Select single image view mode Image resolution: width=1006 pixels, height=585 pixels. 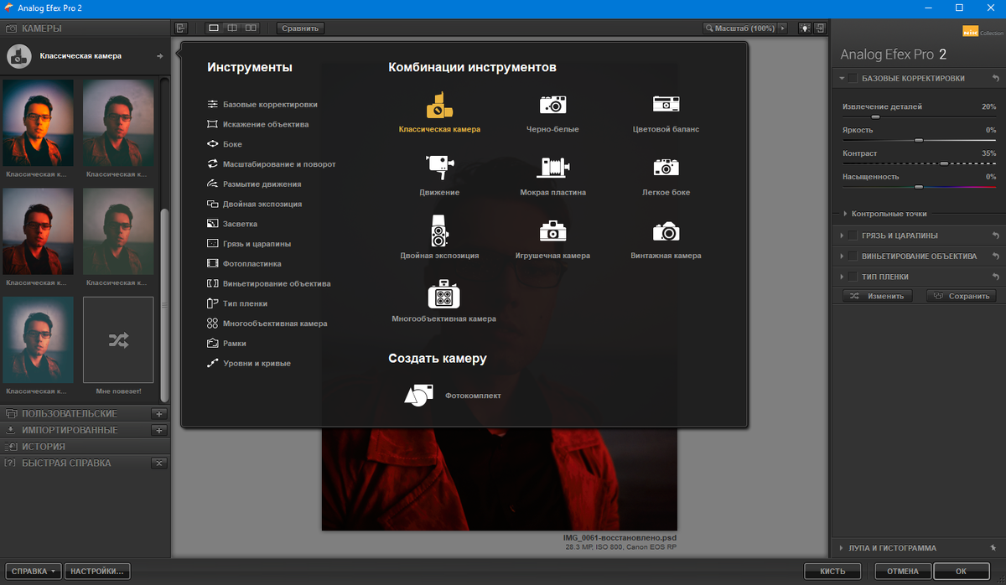tap(214, 28)
